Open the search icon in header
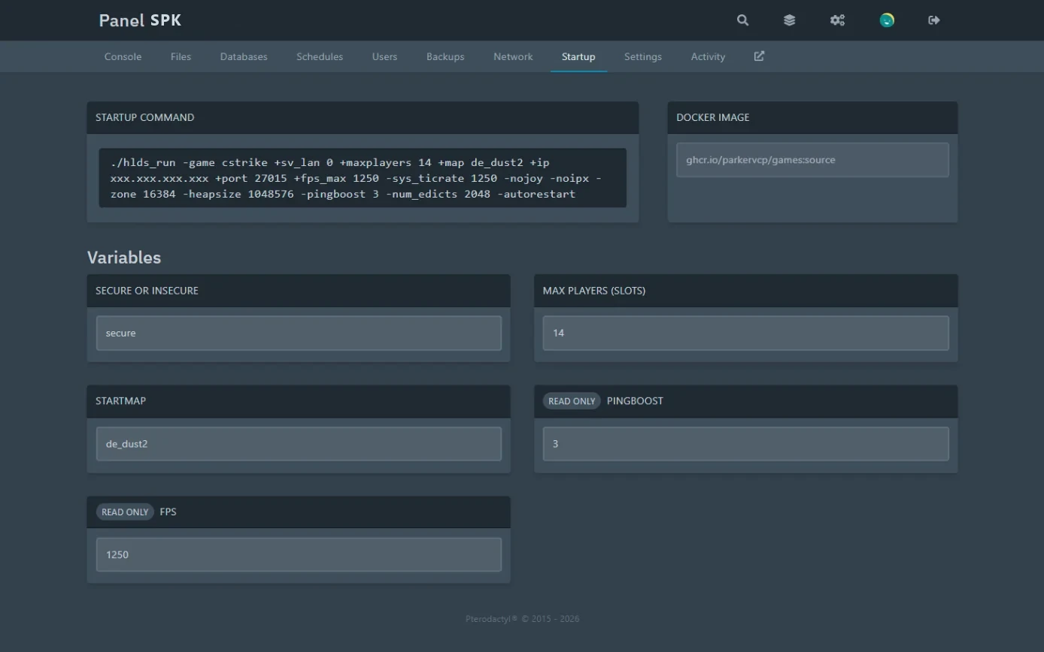The height and width of the screenshot is (652, 1044). (x=742, y=20)
